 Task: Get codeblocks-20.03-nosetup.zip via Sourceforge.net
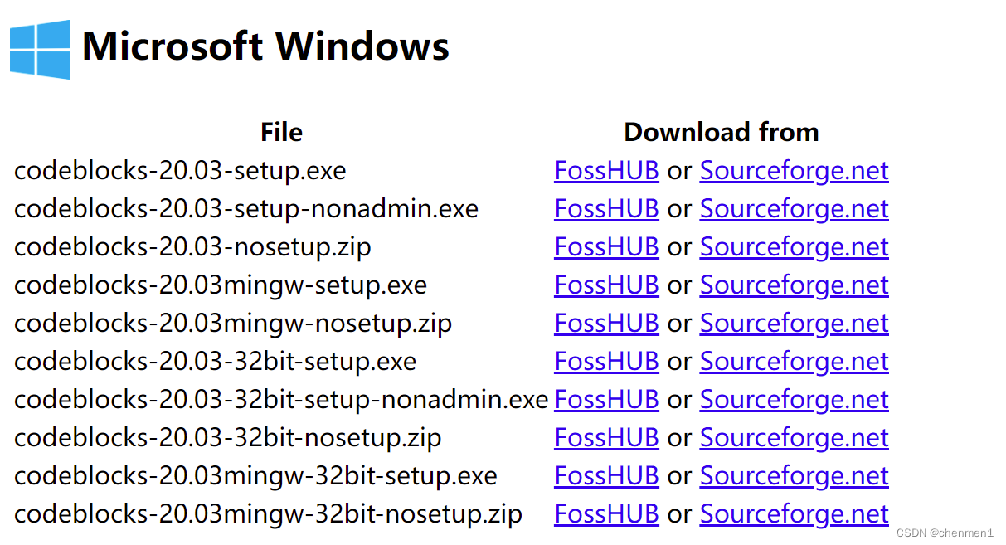coord(794,246)
